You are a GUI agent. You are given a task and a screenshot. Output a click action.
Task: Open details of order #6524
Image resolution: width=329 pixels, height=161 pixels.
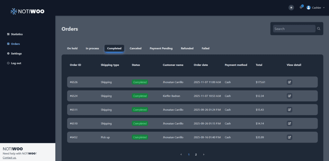point(289,96)
